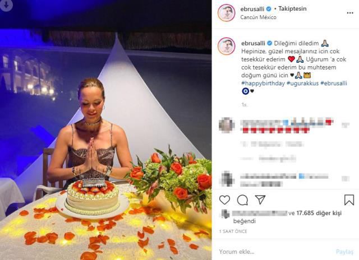Open ebrusalli avatar beside the caption

click(227, 46)
